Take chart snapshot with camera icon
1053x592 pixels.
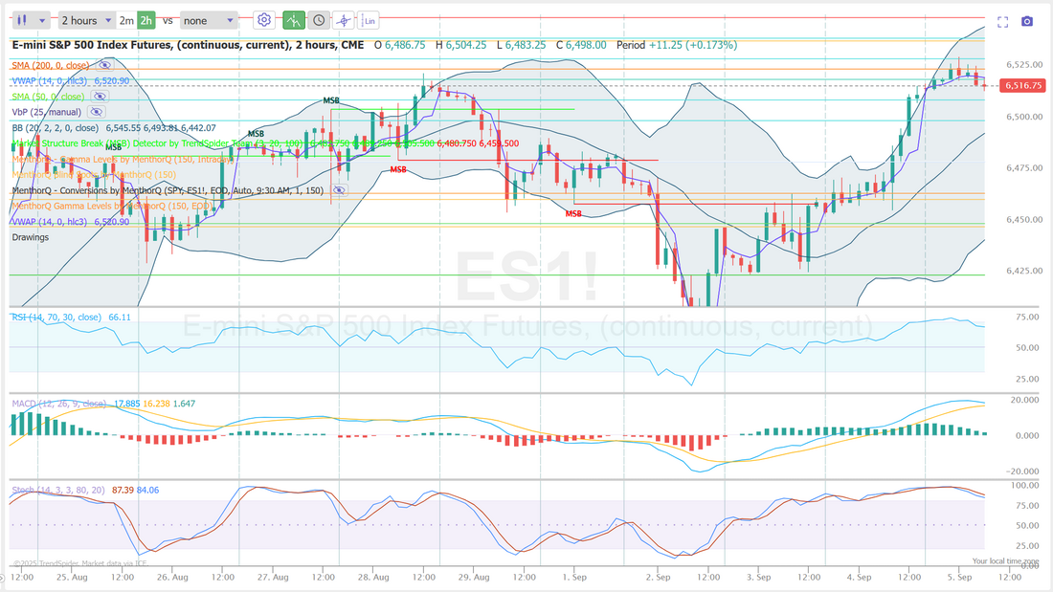pos(1027,21)
